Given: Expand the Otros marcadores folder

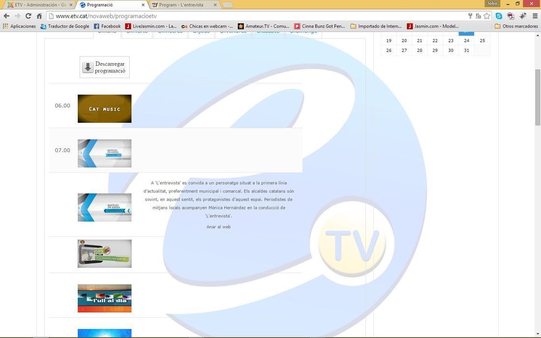Looking at the screenshot, I should coord(516,26).
